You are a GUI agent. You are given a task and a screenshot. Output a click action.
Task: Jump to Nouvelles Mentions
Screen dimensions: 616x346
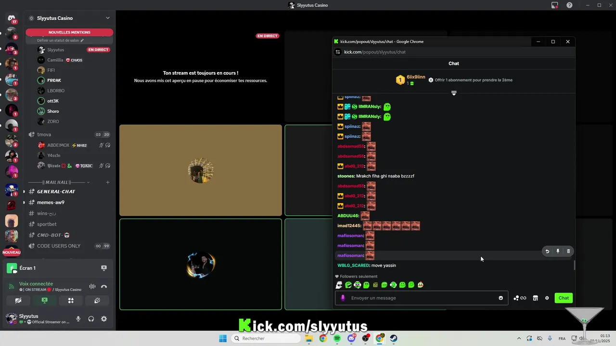(x=69, y=32)
